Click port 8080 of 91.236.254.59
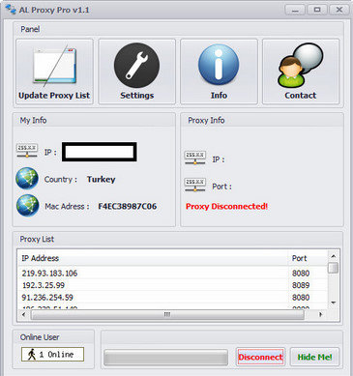Image resolution: width=353 pixels, height=376 pixels. click(301, 298)
